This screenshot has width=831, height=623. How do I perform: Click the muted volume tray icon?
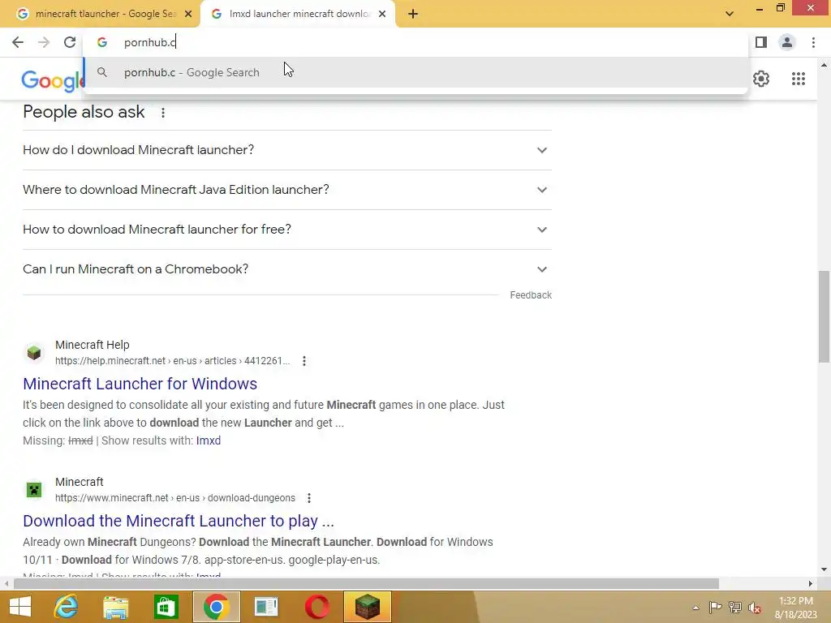pos(755,608)
